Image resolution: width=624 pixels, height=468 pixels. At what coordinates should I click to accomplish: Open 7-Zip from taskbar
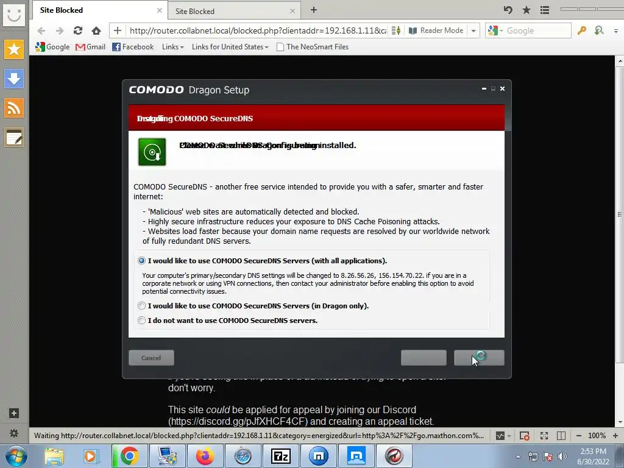click(x=280, y=456)
